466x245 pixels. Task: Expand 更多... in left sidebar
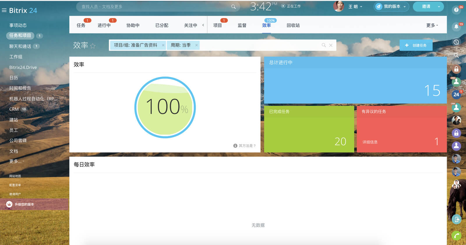[17, 161]
